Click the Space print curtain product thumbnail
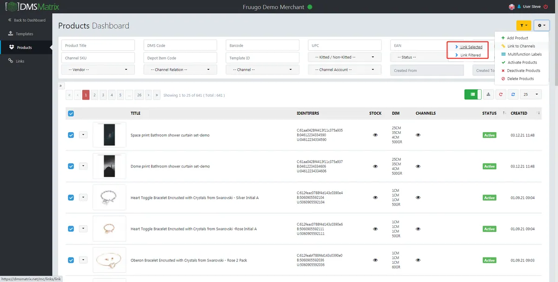This screenshot has width=558, height=282. point(109,135)
